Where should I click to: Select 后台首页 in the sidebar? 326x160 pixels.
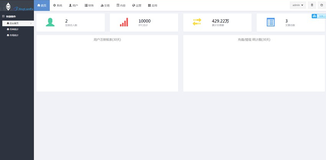pyautogui.click(x=18, y=23)
